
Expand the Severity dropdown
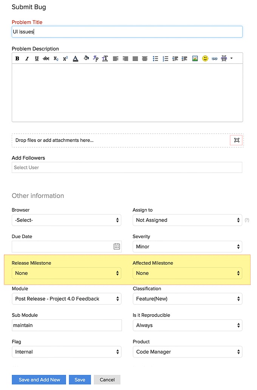187,246
